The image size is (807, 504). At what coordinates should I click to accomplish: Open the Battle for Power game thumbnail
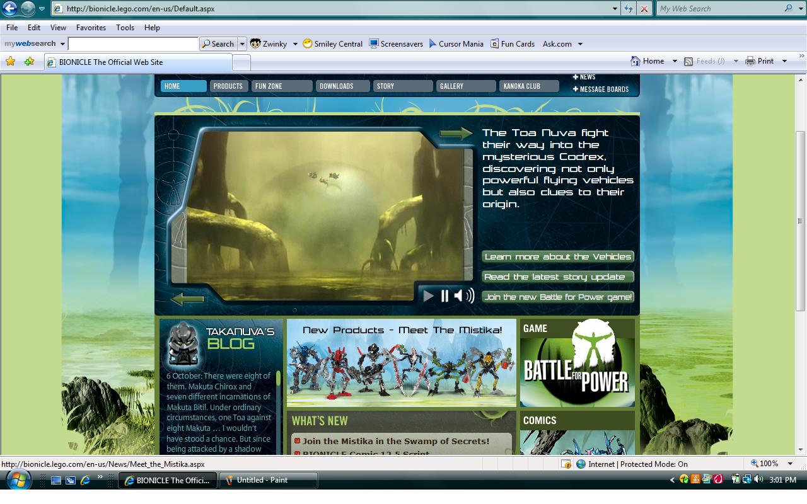point(578,363)
